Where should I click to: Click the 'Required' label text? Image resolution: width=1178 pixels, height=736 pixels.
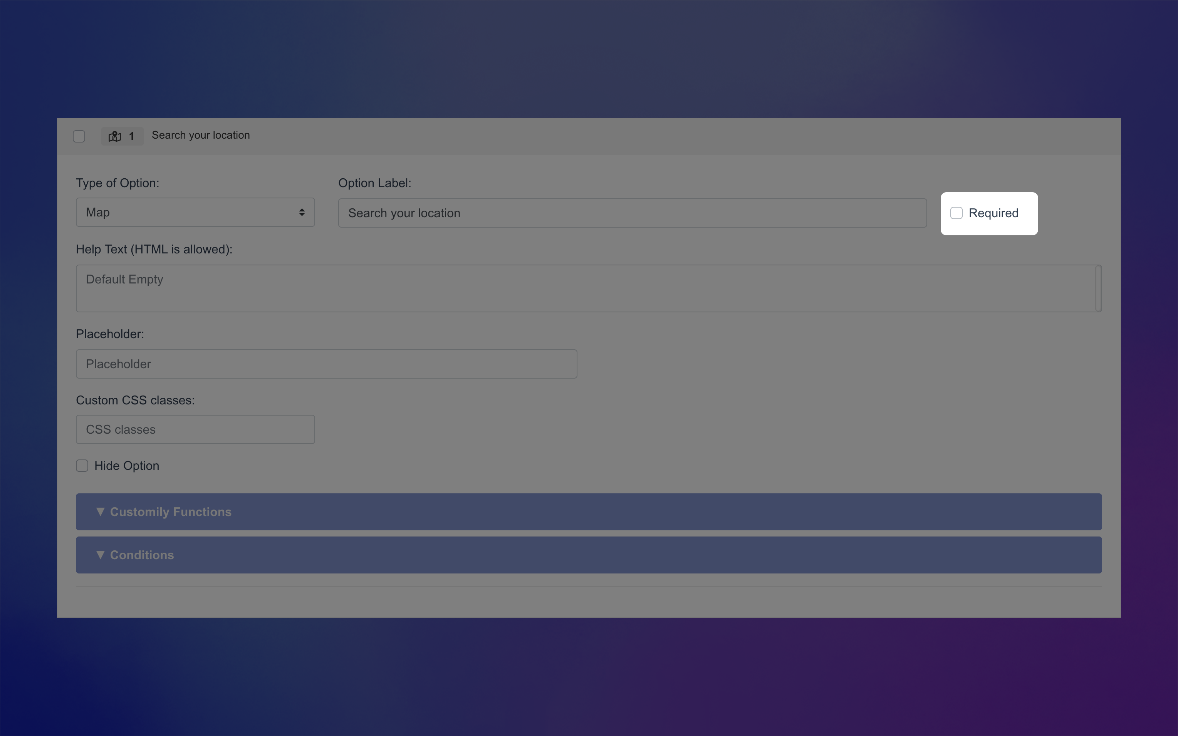993,213
